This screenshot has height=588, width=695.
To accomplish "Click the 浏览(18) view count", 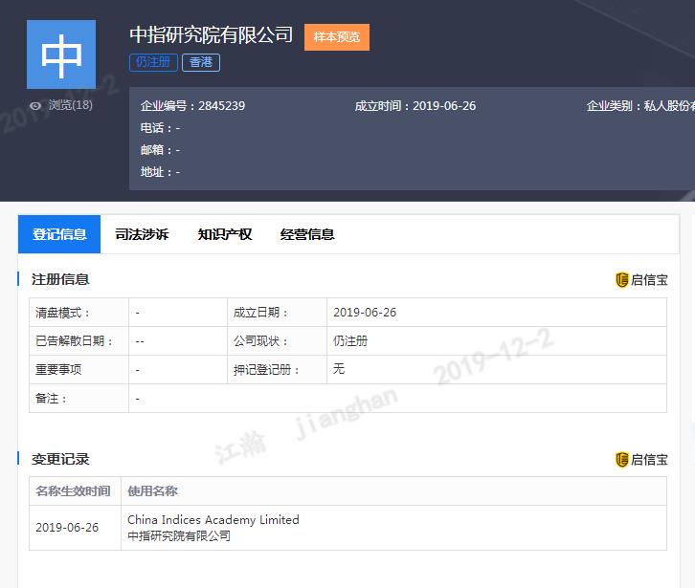I will (x=71, y=105).
